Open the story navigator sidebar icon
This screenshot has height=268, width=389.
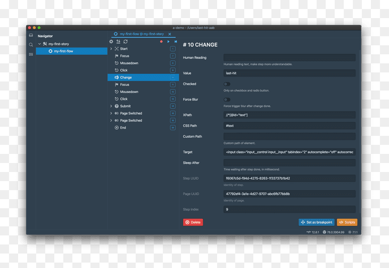click(x=31, y=35)
